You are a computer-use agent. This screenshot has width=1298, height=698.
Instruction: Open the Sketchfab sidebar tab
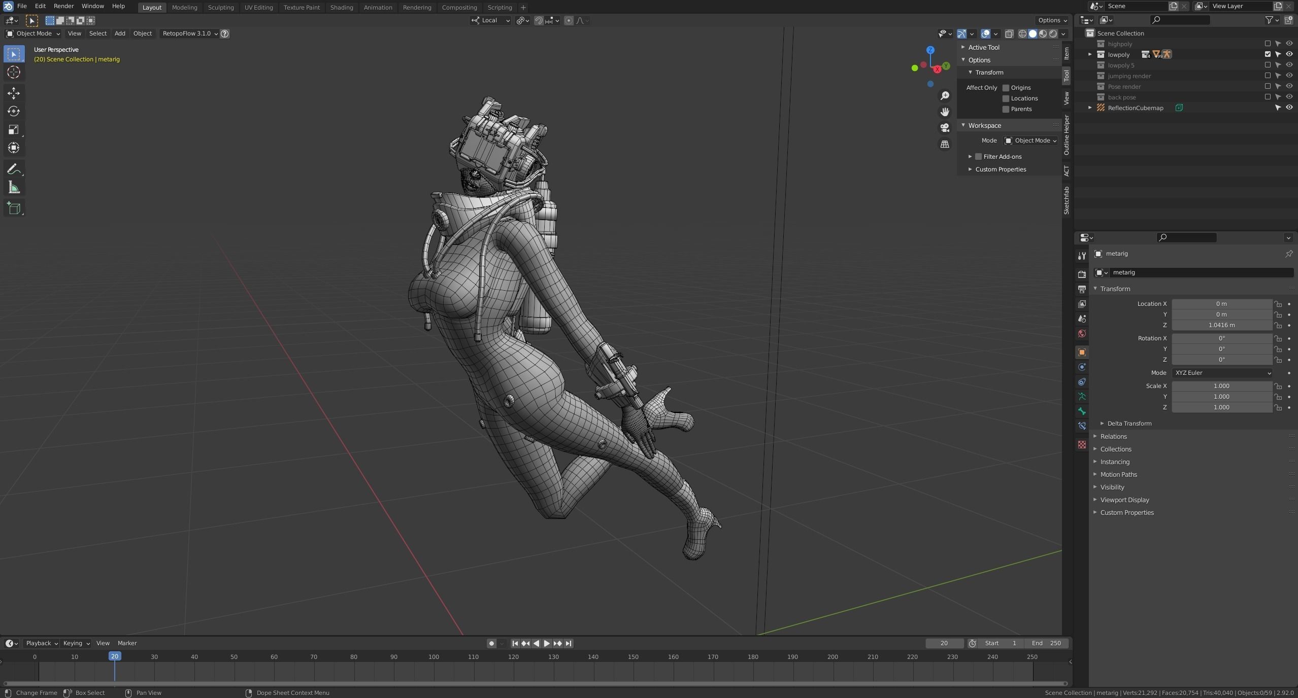pos(1067,200)
